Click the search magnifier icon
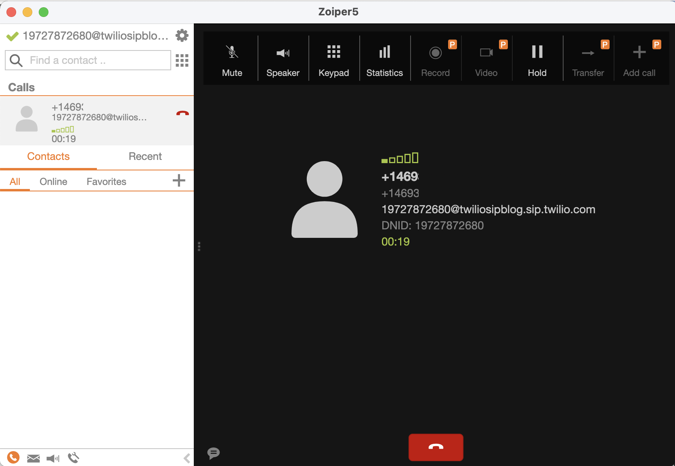The height and width of the screenshot is (466, 675). coord(16,60)
